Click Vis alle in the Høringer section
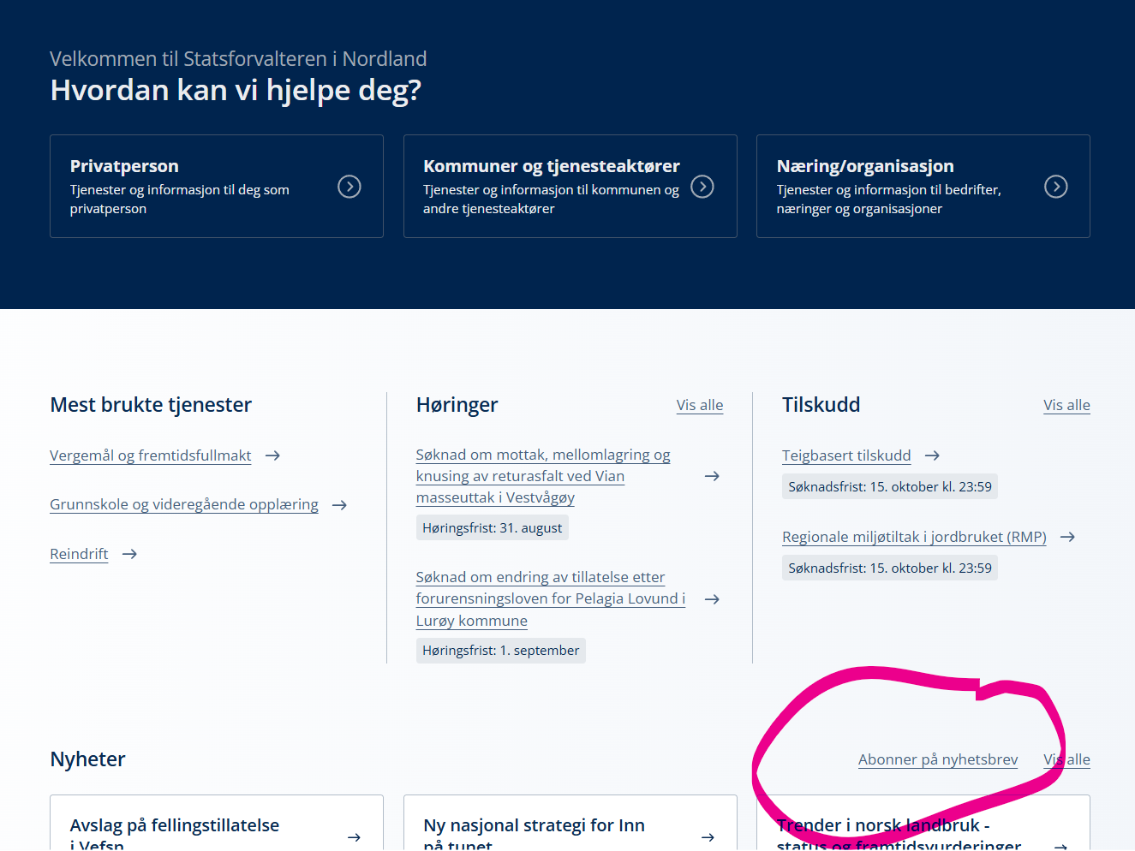Viewport: 1135px width, 851px height. (x=700, y=405)
